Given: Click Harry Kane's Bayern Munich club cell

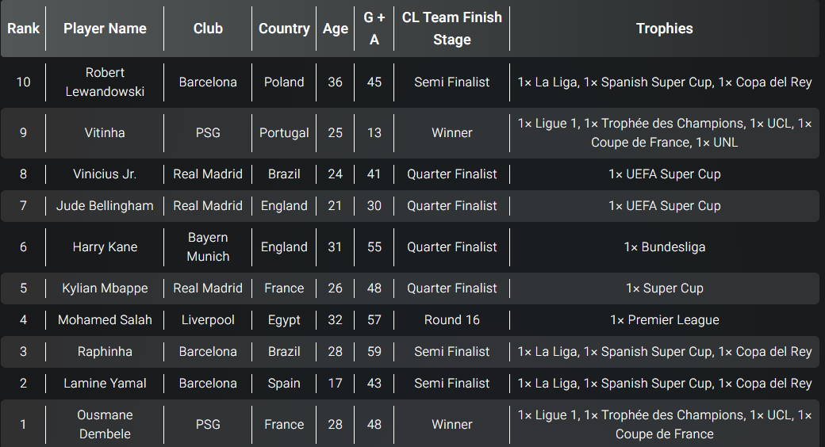Looking at the screenshot, I should pos(208,246).
